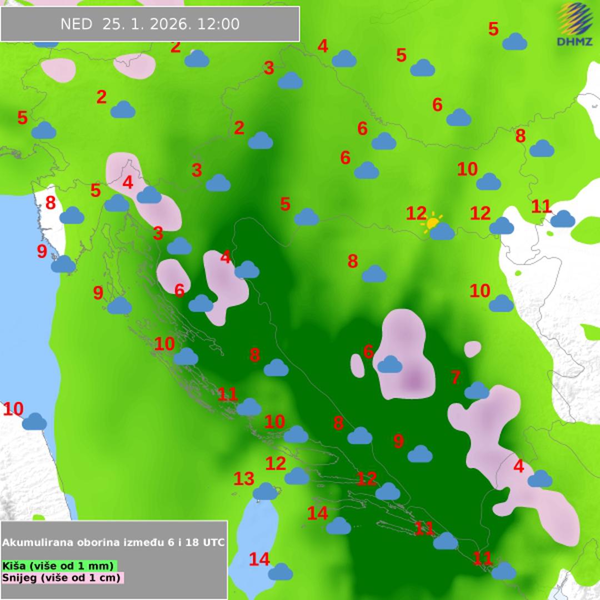Click the cloud icon next to 7
This screenshot has height=600, width=600.
pos(477,391)
